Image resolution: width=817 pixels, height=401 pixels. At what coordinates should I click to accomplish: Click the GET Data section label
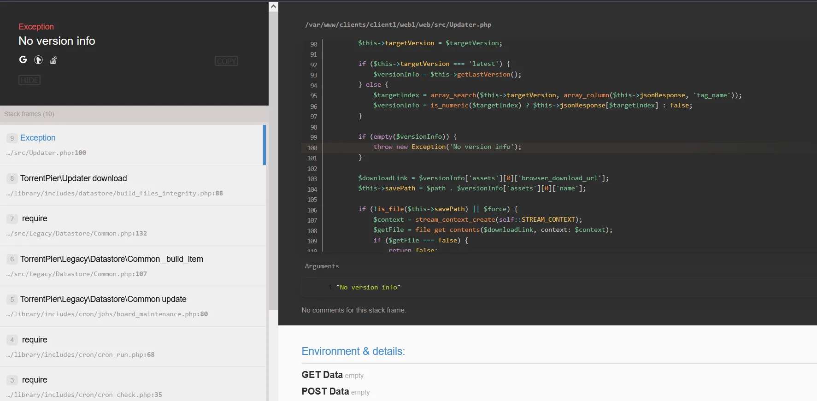(322, 375)
